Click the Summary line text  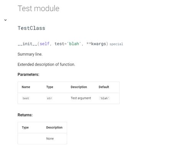(30, 54)
